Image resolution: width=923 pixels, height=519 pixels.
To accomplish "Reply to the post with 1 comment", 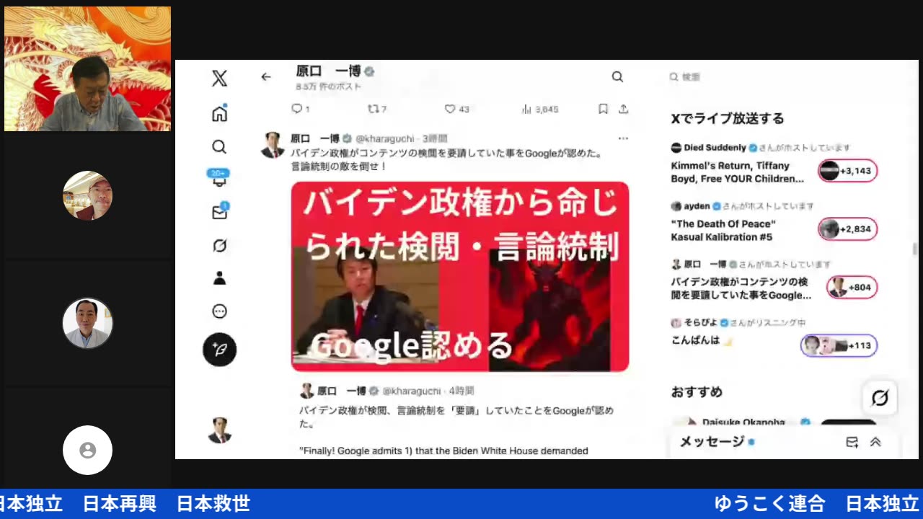I will click(300, 109).
